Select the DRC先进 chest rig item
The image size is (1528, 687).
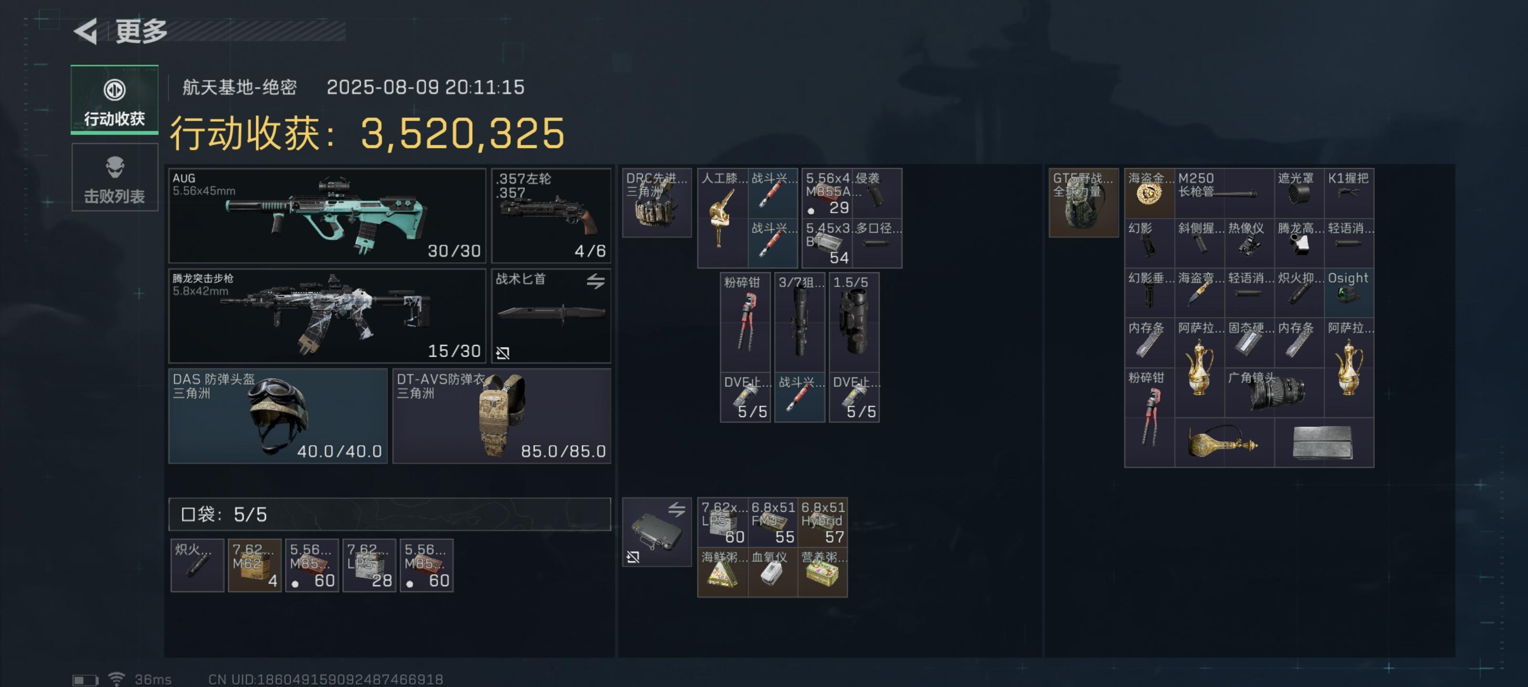(657, 203)
